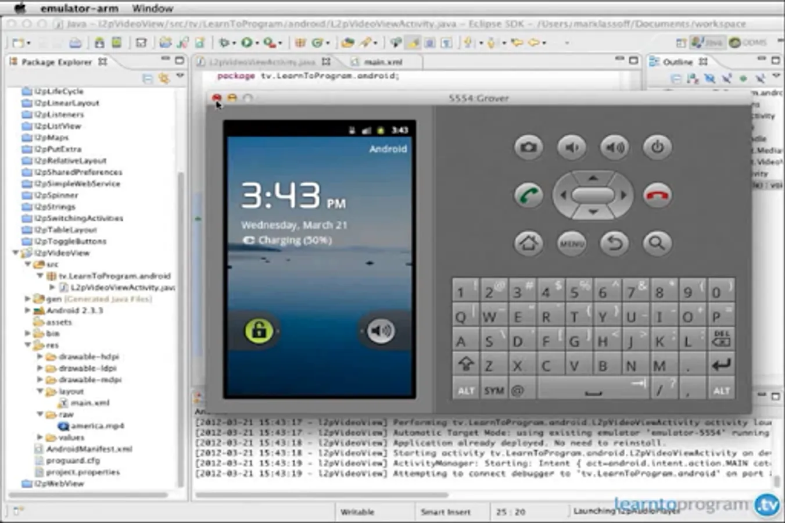Open the Package Explorer view menu arrow

click(x=180, y=76)
